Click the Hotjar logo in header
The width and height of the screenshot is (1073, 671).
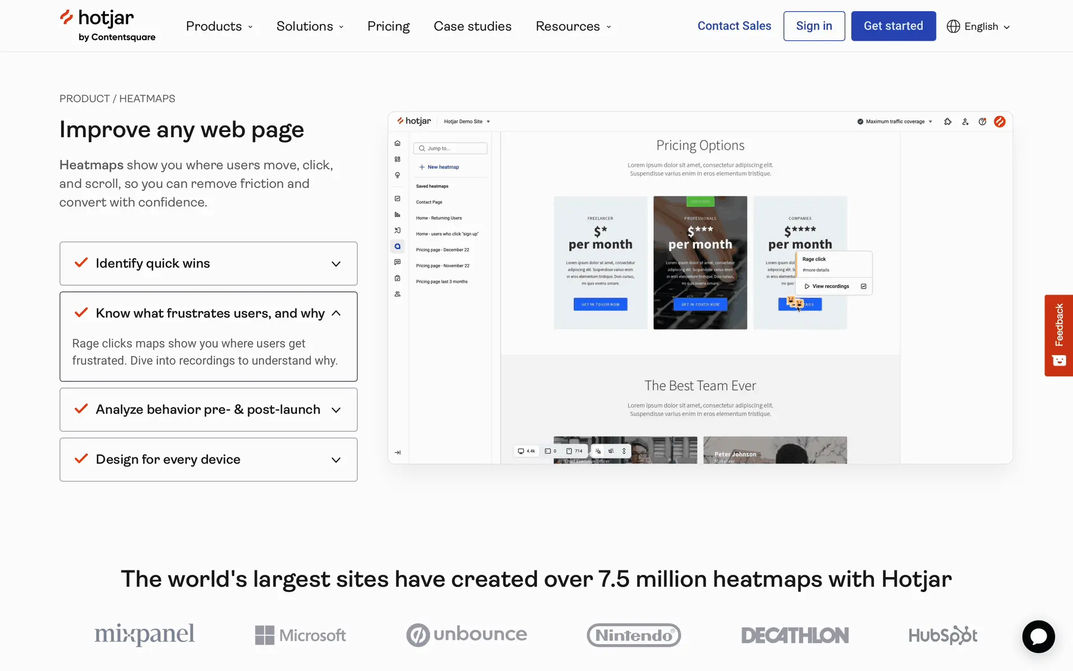[x=107, y=26]
